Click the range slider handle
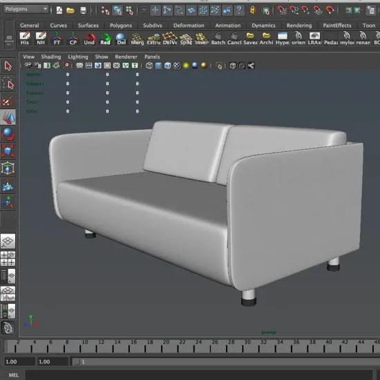The image size is (380, 380). coord(77,362)
